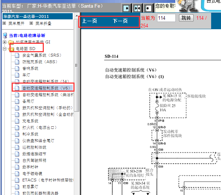Click the right-arrow frame layout icon
Screen dimensions: 221x195
click(x=126, y=8)
